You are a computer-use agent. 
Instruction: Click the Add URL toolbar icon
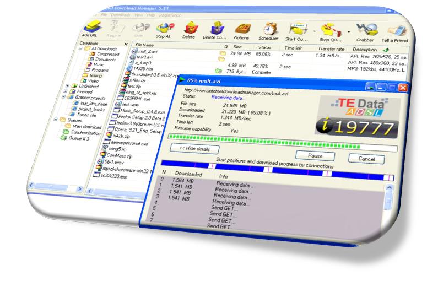point(91,28)
